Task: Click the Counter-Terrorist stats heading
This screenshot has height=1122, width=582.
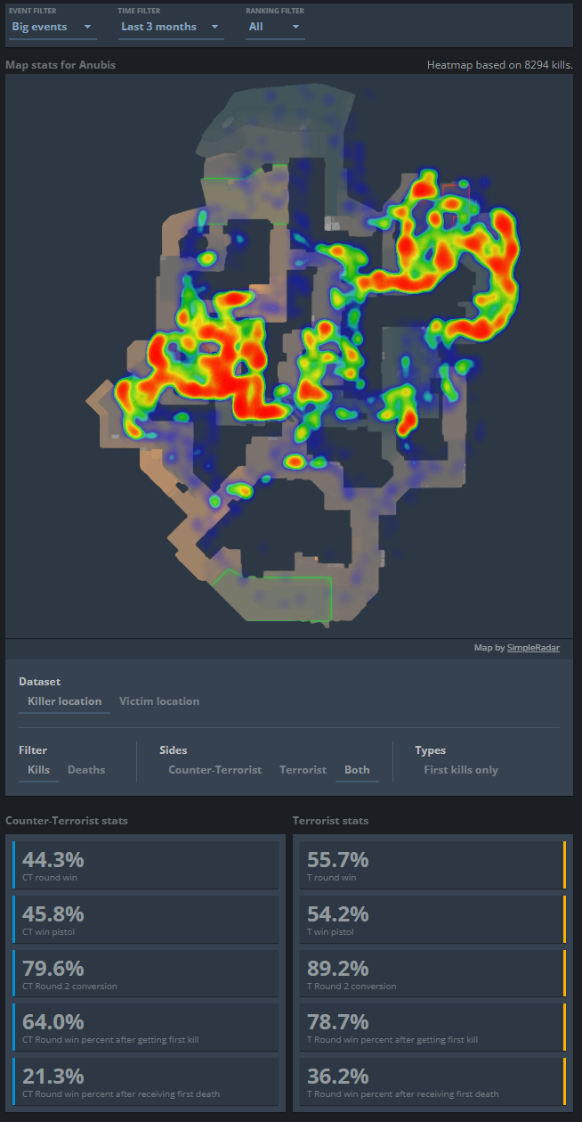Action: (x=67, y=820)
